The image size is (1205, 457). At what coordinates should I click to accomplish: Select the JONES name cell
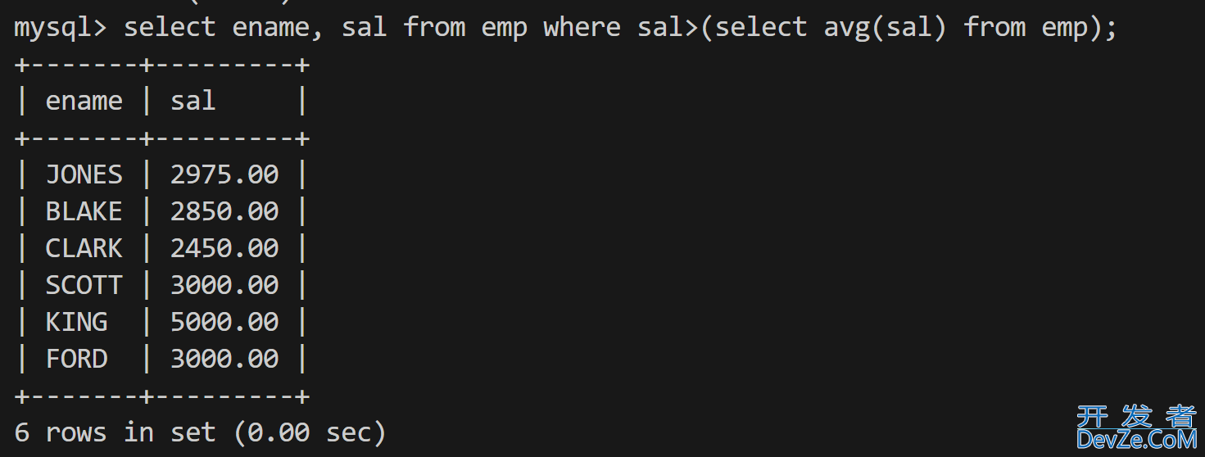point(84,174)
